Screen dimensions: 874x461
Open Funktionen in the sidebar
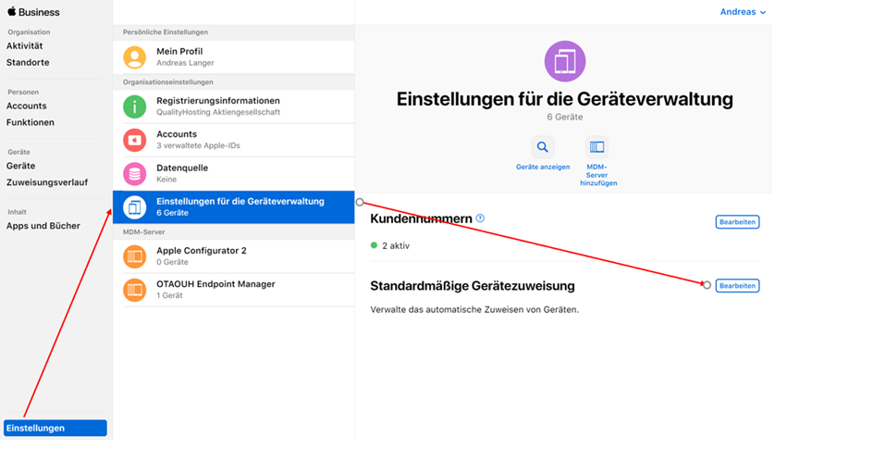[x=31, y=122]
